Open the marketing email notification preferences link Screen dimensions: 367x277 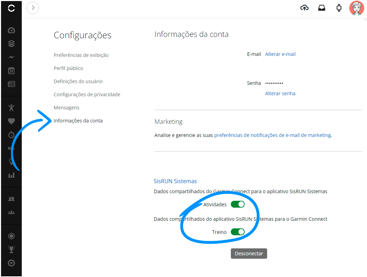point(272,135)
